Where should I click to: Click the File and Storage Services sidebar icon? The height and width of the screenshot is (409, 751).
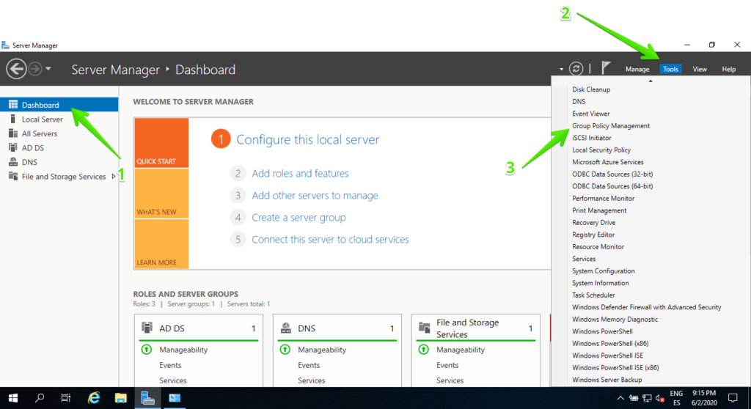pyautogui.click(x=13, y=176)
